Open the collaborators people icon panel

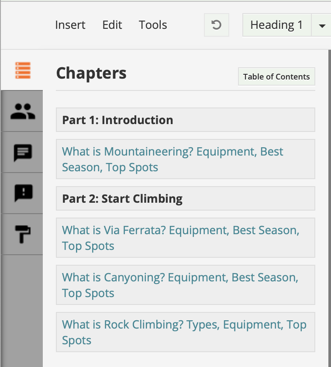tap(23, 111)
